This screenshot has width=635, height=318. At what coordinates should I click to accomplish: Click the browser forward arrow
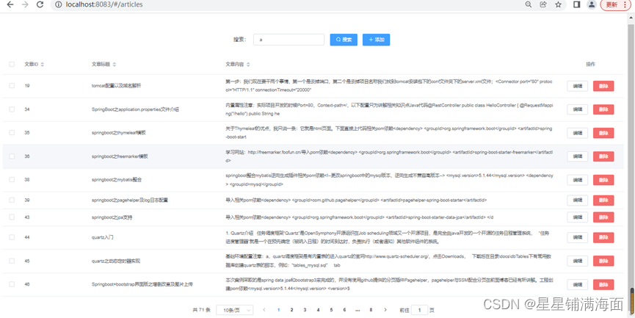point(25,4)
